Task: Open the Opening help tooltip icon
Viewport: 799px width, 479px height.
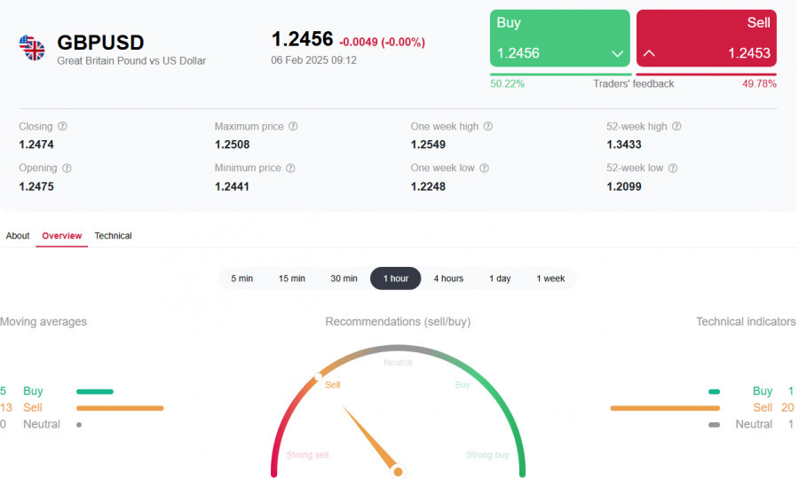Action: tap(67, 168)
